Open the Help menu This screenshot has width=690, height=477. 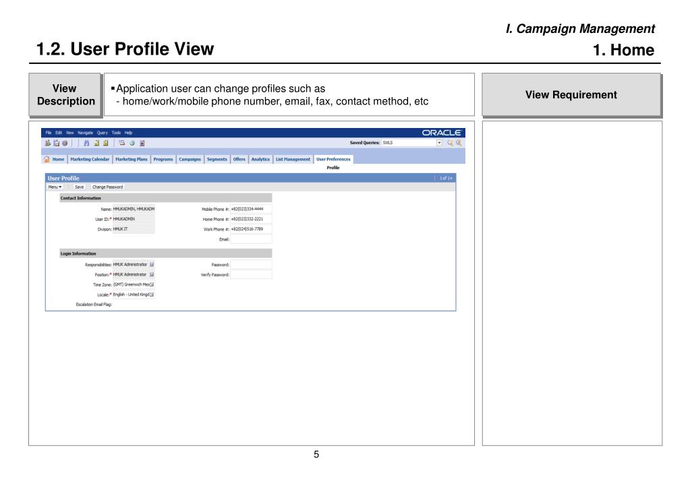point(128,133)
